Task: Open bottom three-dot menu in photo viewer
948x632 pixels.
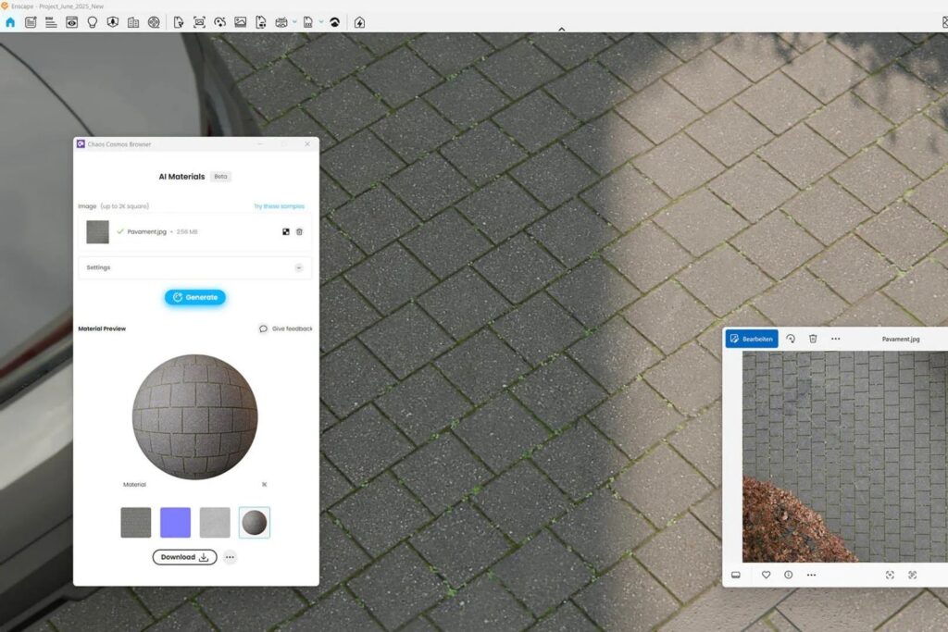Action: (x=811, y=575)
